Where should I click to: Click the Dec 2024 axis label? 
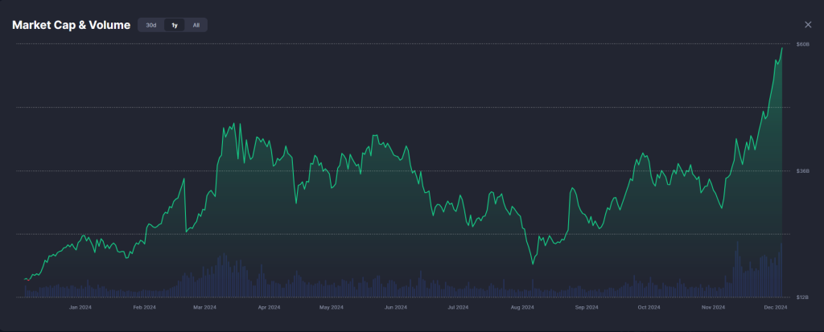(775, 307)
